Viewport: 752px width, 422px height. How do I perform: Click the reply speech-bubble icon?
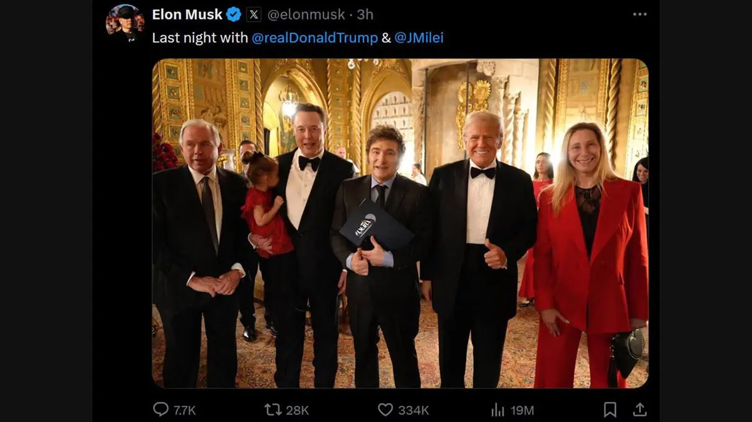tap(161, 409)
